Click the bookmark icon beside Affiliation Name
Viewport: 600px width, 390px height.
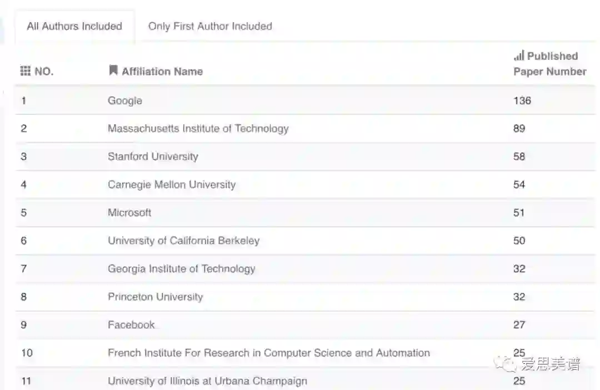pyautogui.click(x=113, y=70)
